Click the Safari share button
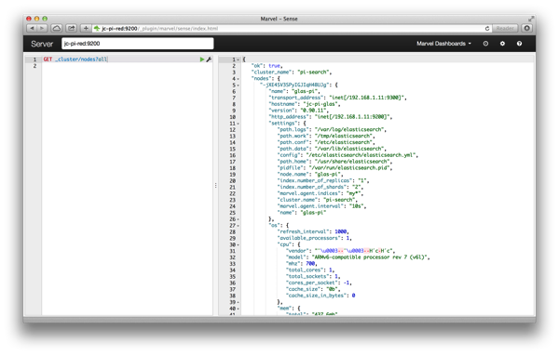The width and height of the screenshot is (559, 355). [72, 28]
